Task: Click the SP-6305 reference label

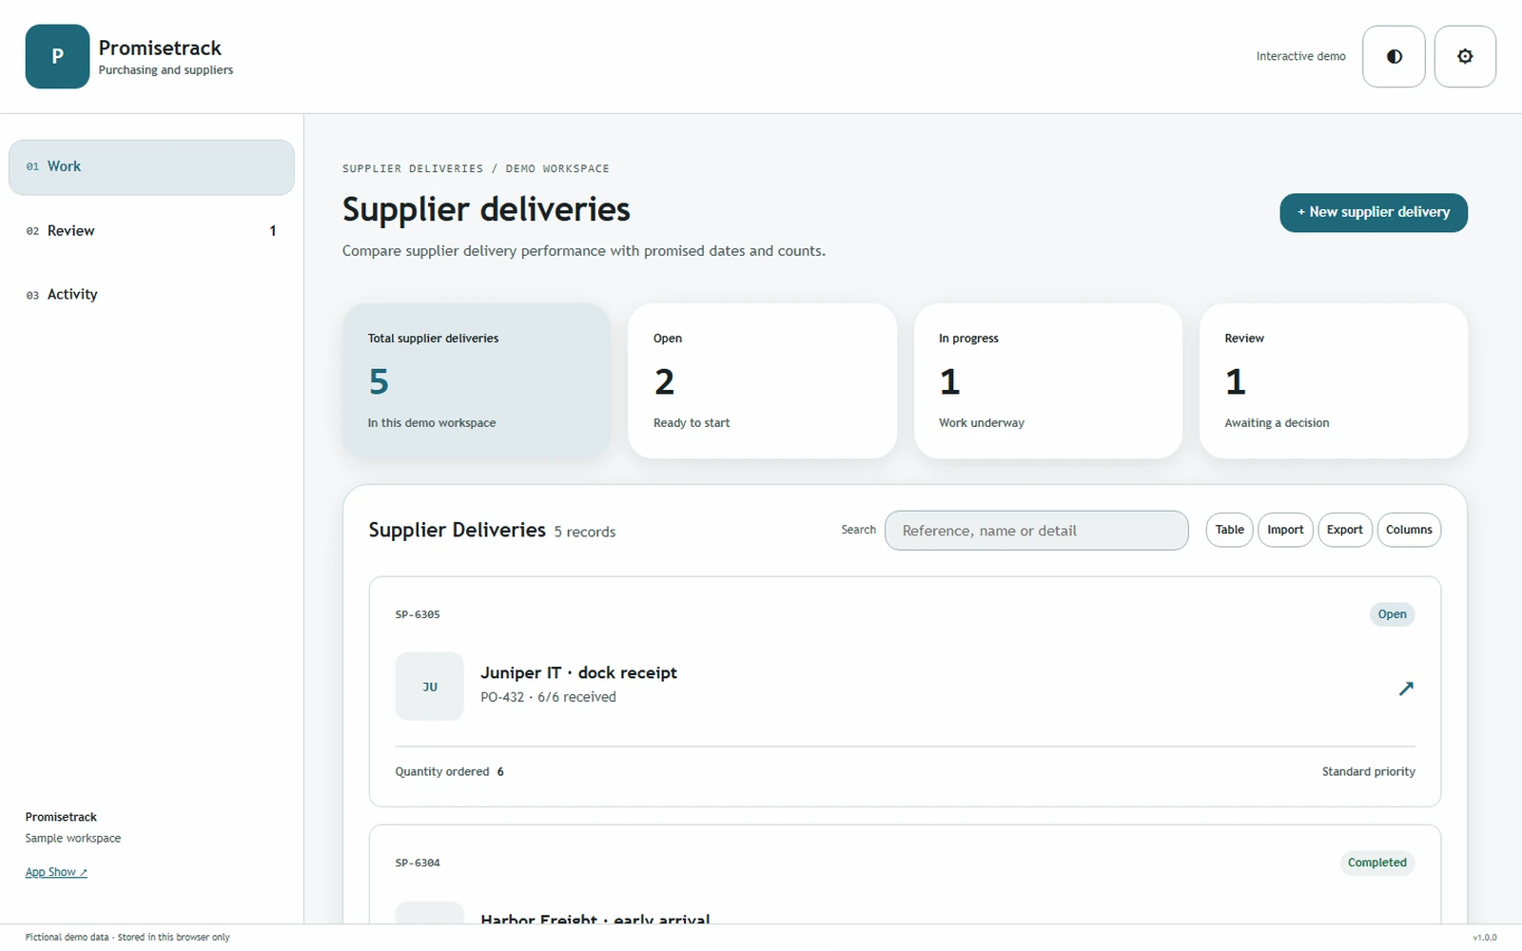Action: click(418, 614)
